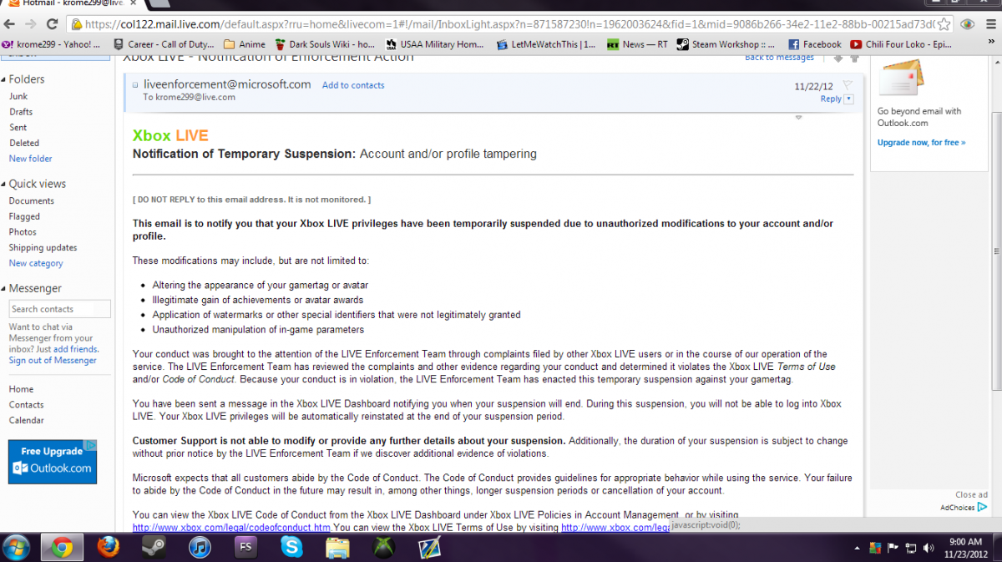The height and width of the screenshot is (562, 1002).
Task: Click the Firefox taskbar icon
Action: coord(108,547)
